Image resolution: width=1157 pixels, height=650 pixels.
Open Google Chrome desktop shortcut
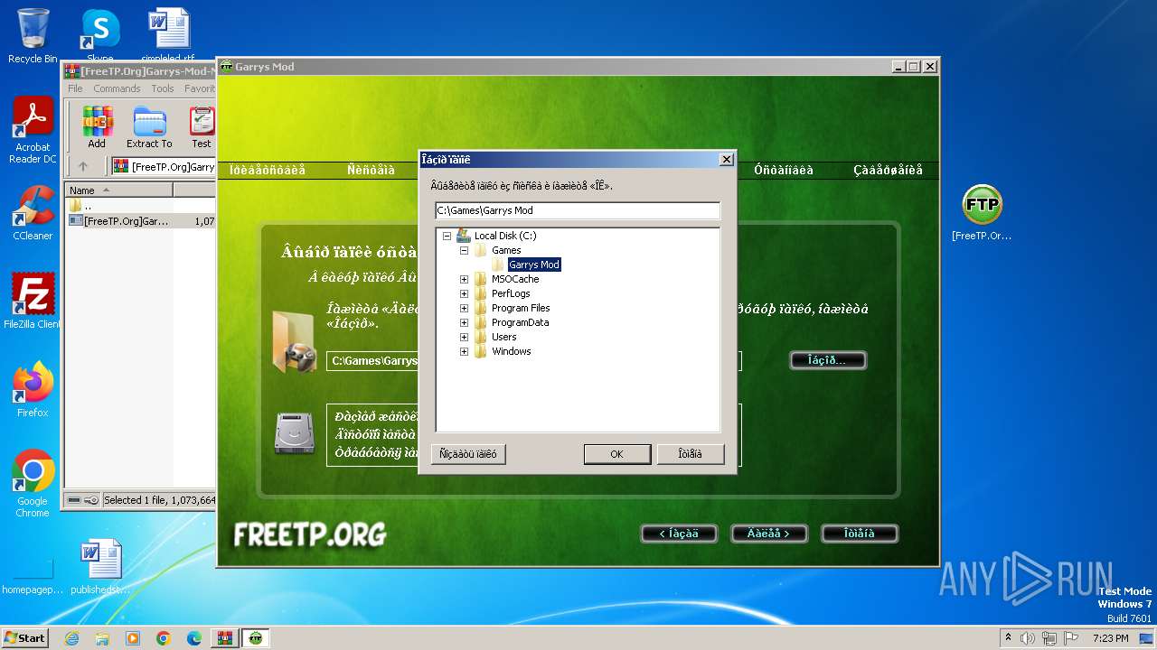(x=33, y=483)
